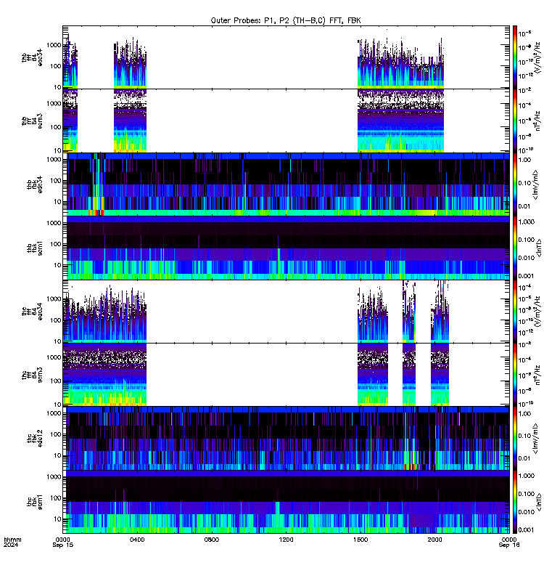Click the color bar beside thb fff scm3 panel
Image resolution: width=544 pixels, height=581 pixels.
514,121
